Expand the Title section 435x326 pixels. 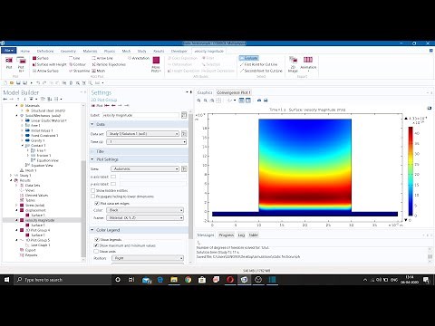coord(92,151)
